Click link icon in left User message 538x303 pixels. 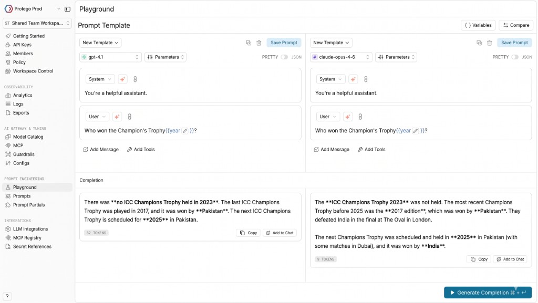pyautogui.click(x=129, y=117)
